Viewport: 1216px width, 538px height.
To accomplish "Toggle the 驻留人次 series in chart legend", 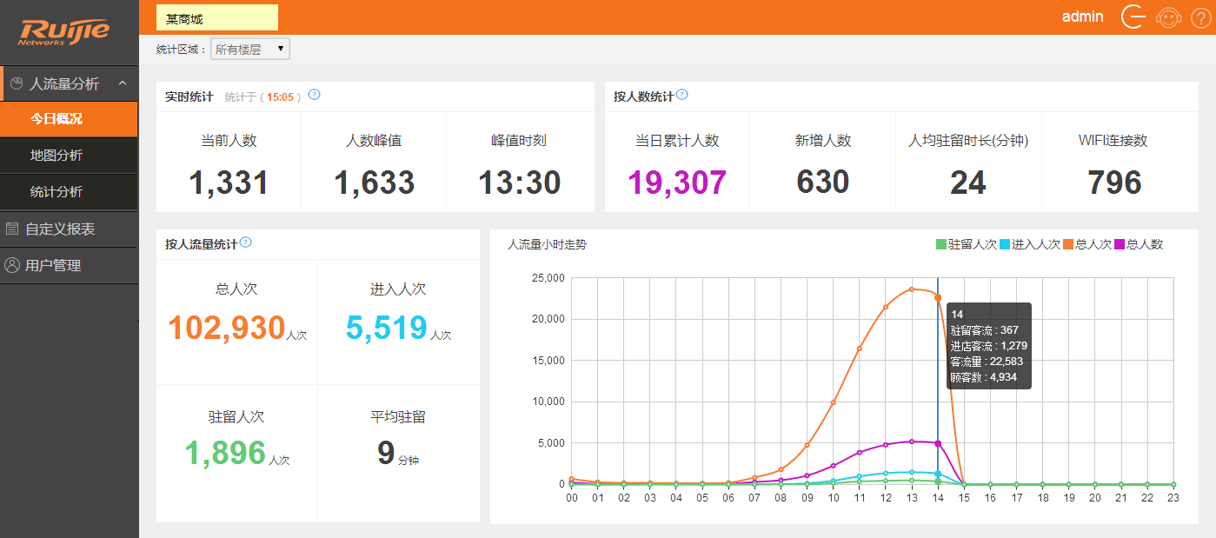I will 966,245.
